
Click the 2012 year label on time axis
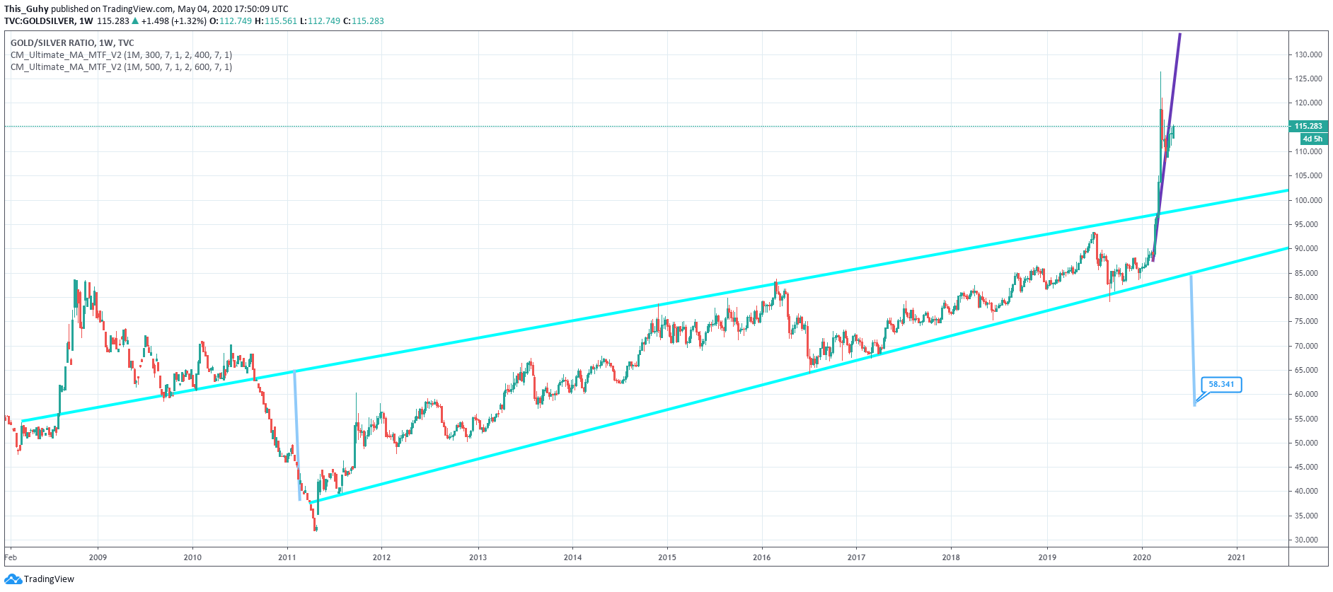coord(381,557)
